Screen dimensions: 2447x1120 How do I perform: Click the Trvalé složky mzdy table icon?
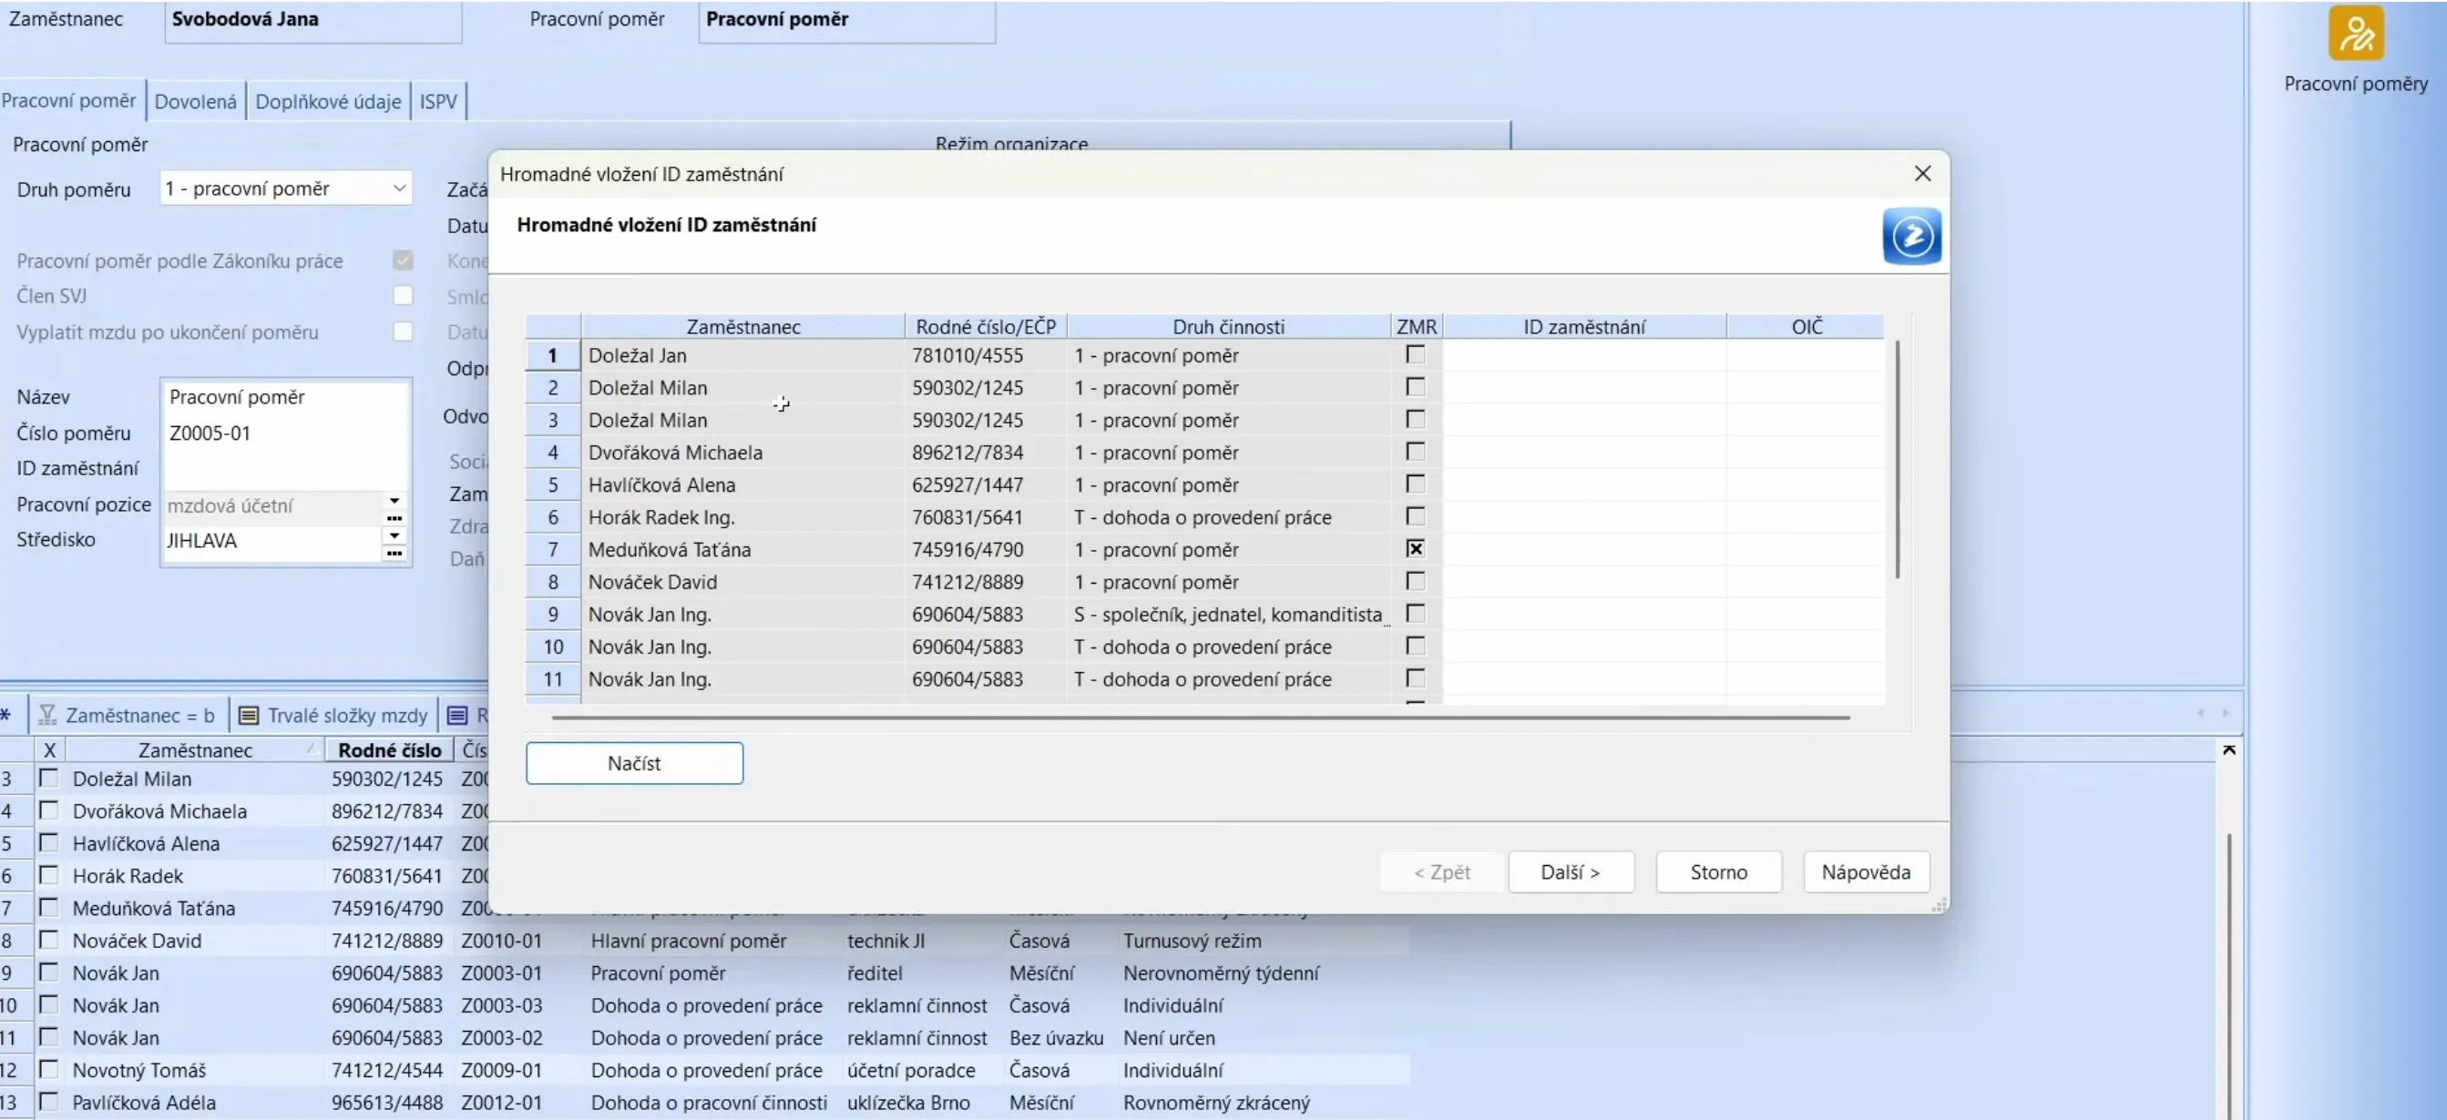click(248, 715)
